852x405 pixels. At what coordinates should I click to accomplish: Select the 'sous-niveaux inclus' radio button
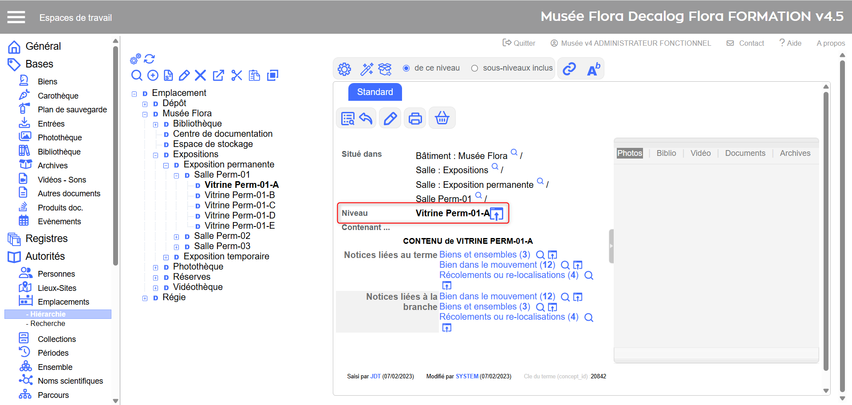click(x=474, y=68)
